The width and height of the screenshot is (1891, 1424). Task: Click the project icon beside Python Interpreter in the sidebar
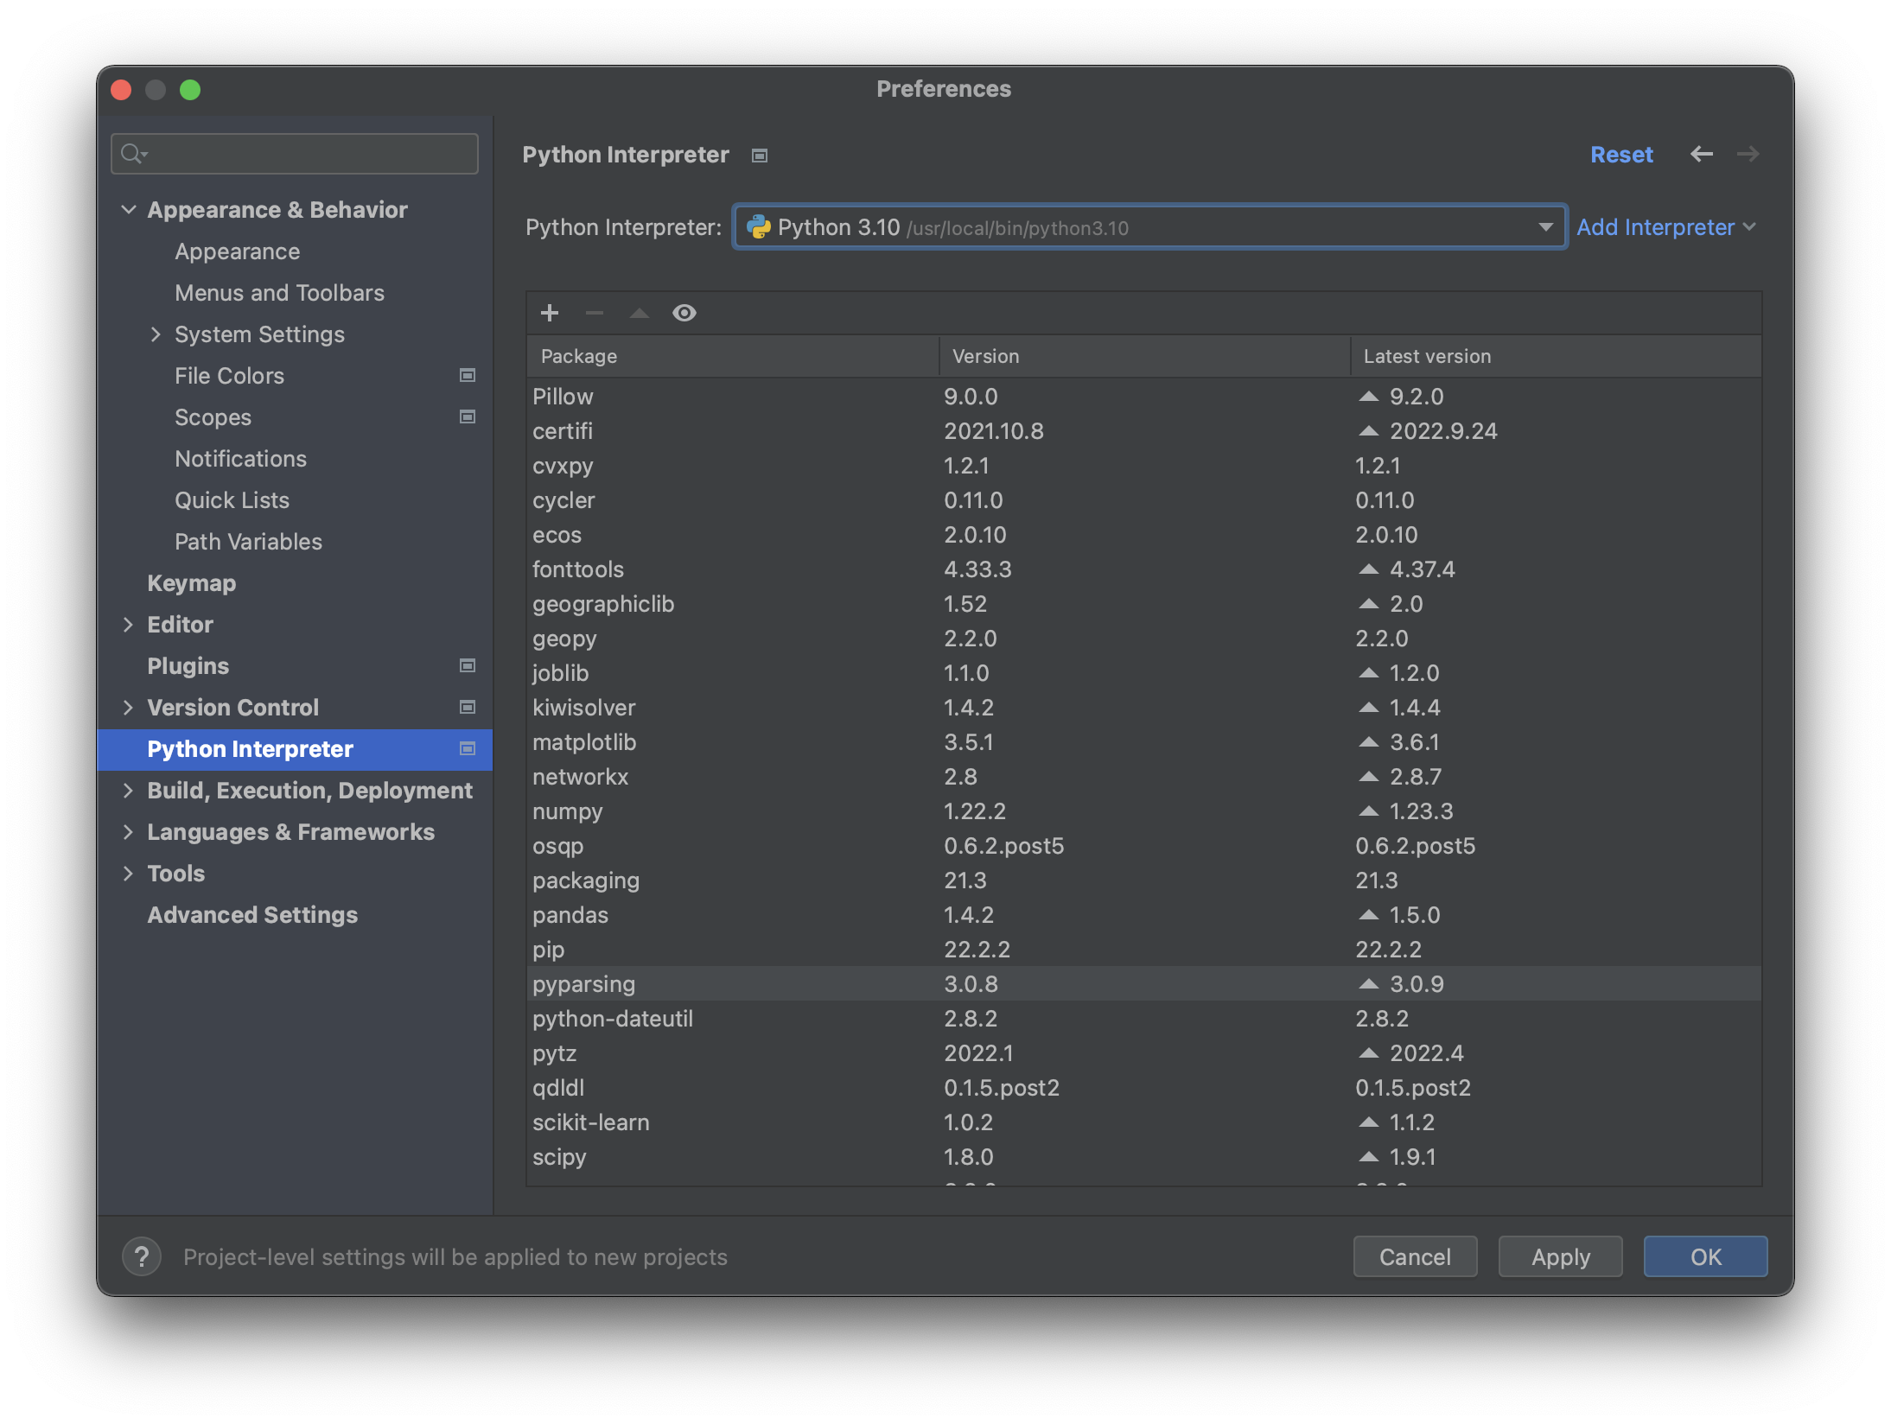[x=468, y=748]
